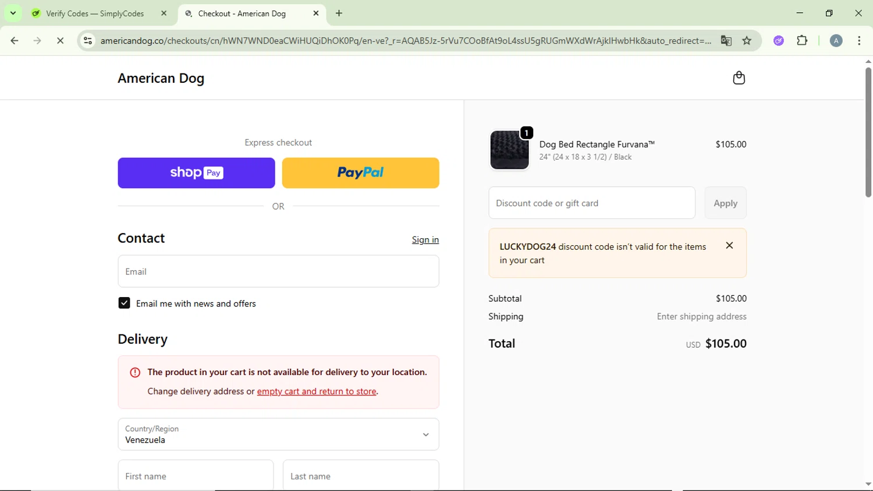873x491 pixels.
Task: Click the translate page icon
Action: (726, 41)
